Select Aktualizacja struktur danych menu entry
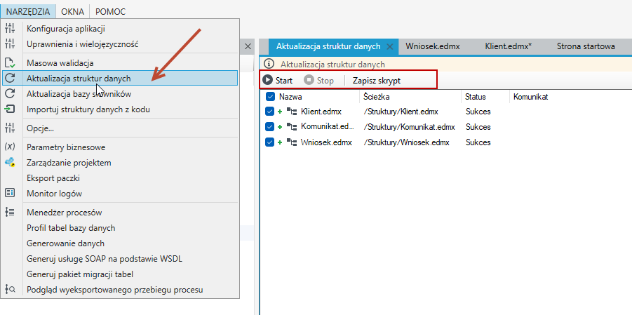This screenshot has height=315, width=632. tap(120, 79)
